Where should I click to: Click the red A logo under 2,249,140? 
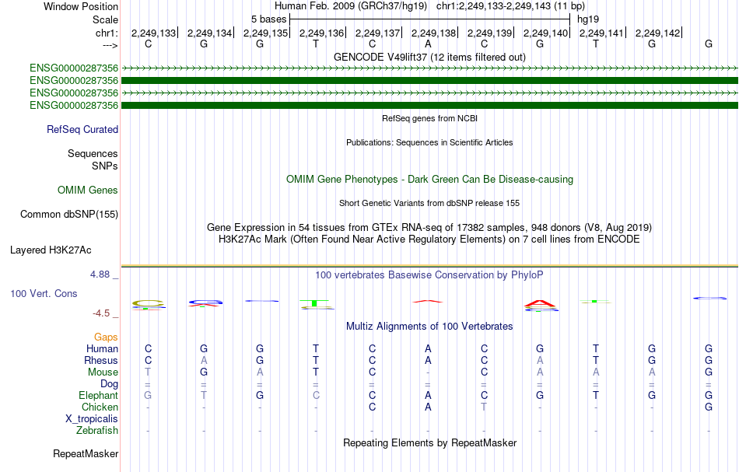(x=541, y=303)
